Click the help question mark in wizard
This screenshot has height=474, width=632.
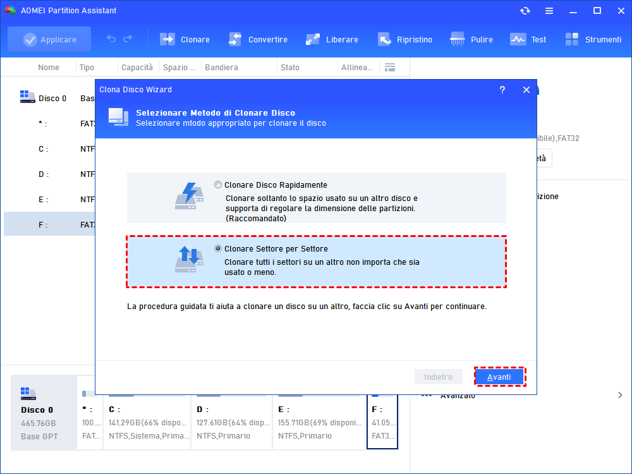coord(502,90)
